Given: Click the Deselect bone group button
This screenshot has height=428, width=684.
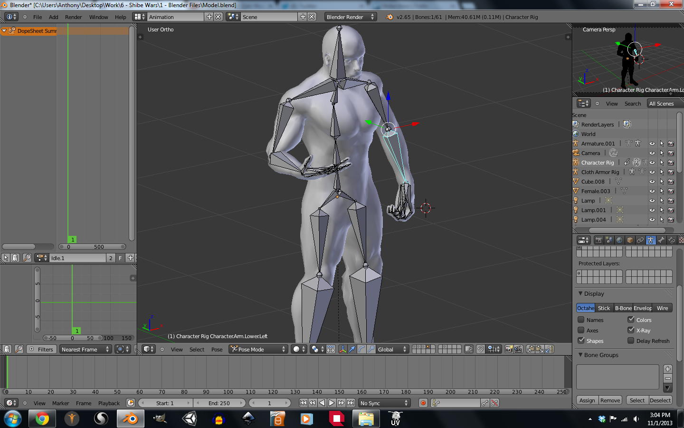Looking at the screenshot, I should [660, 400].
